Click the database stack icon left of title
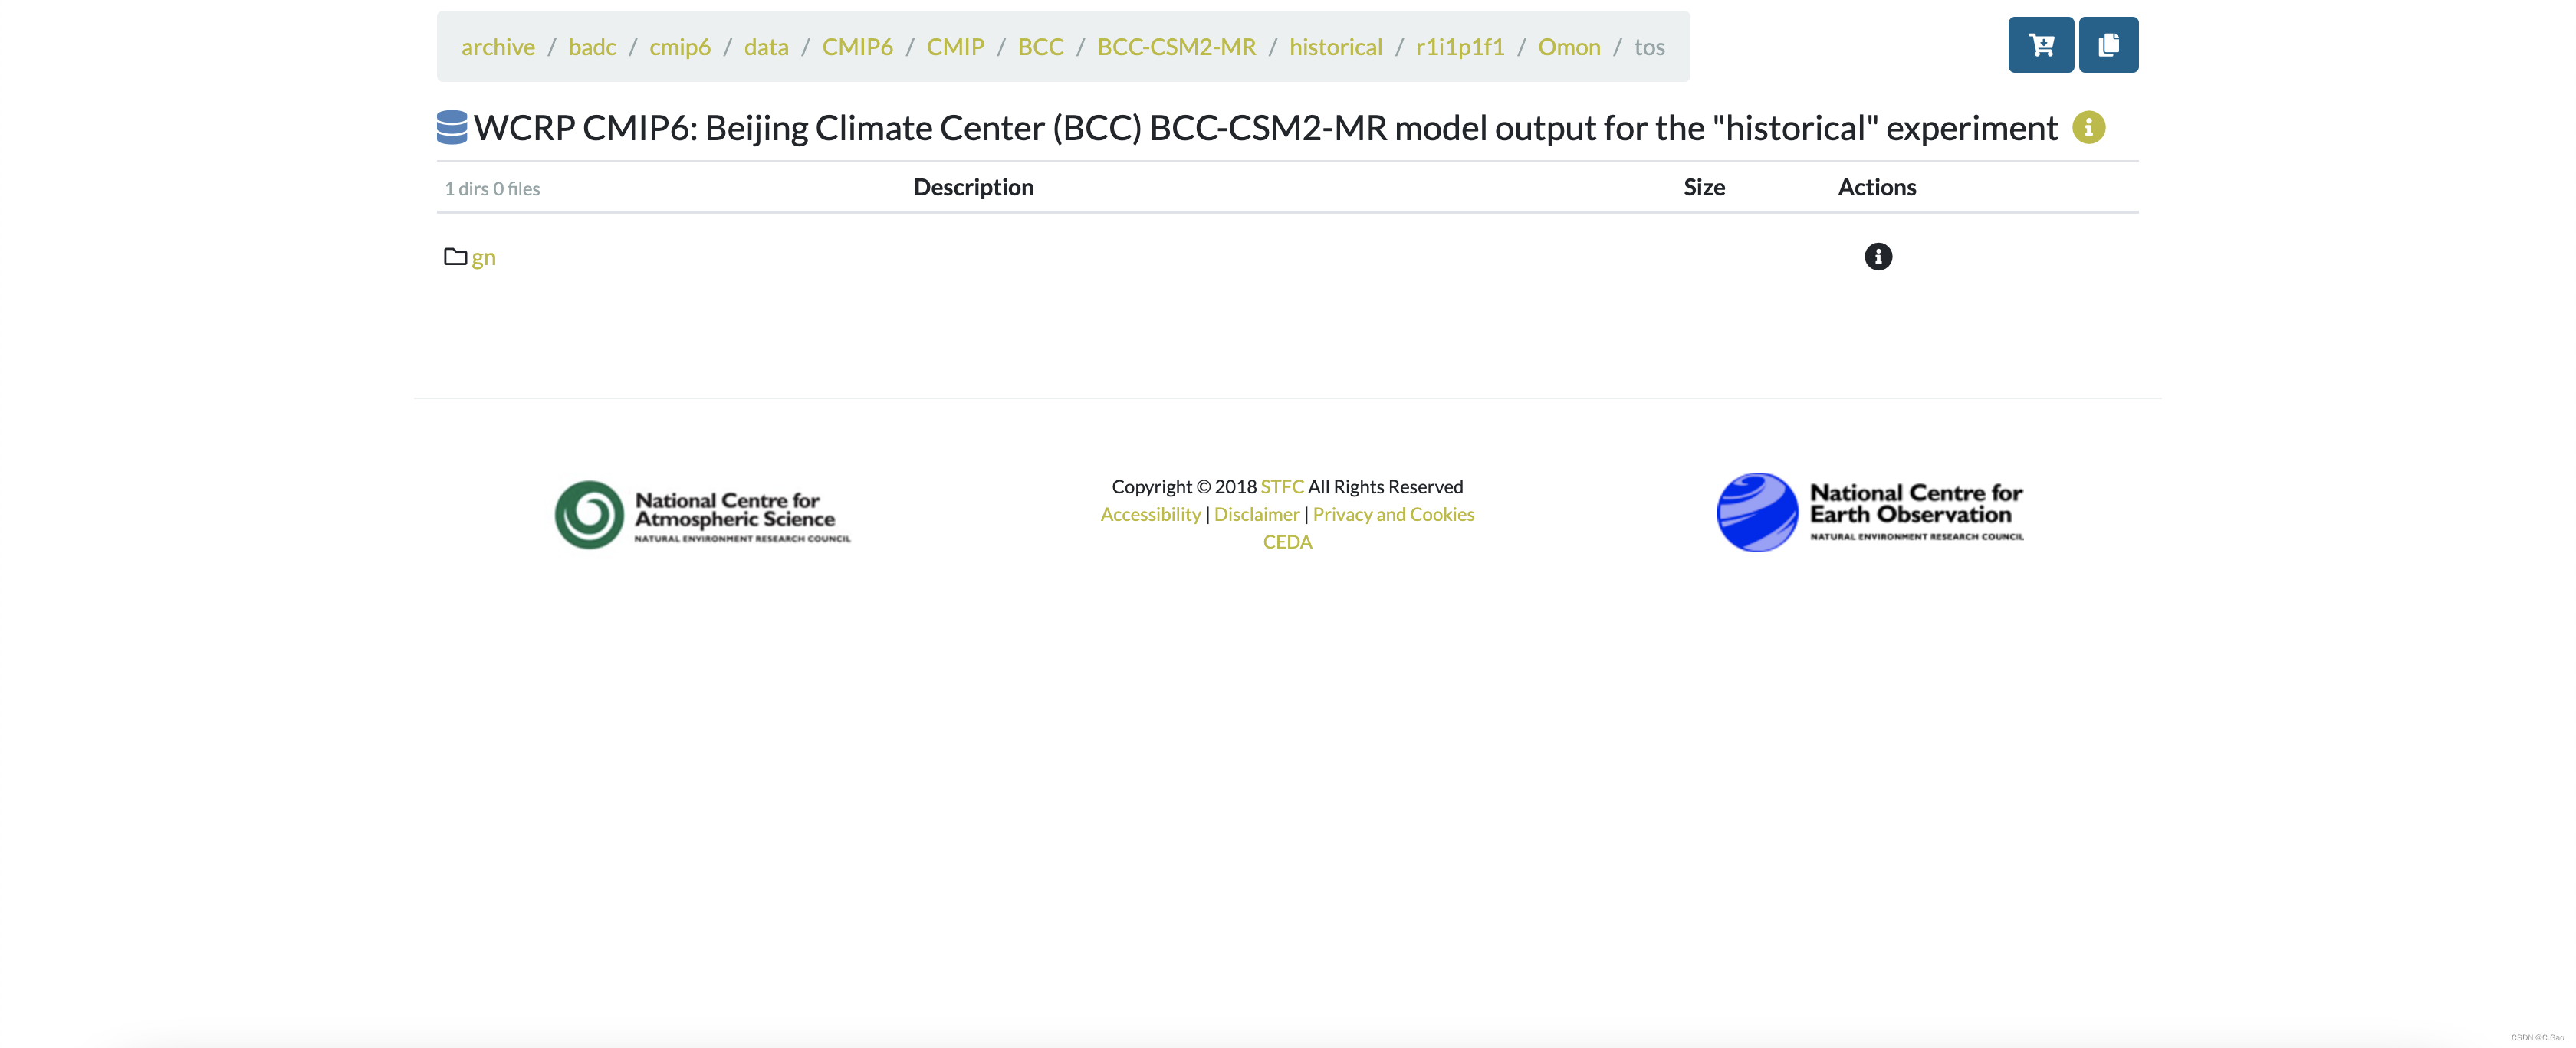Image resolution: width=2576 pixels, height=1048 pixels. pyautogui.click(x=452, y=126)
